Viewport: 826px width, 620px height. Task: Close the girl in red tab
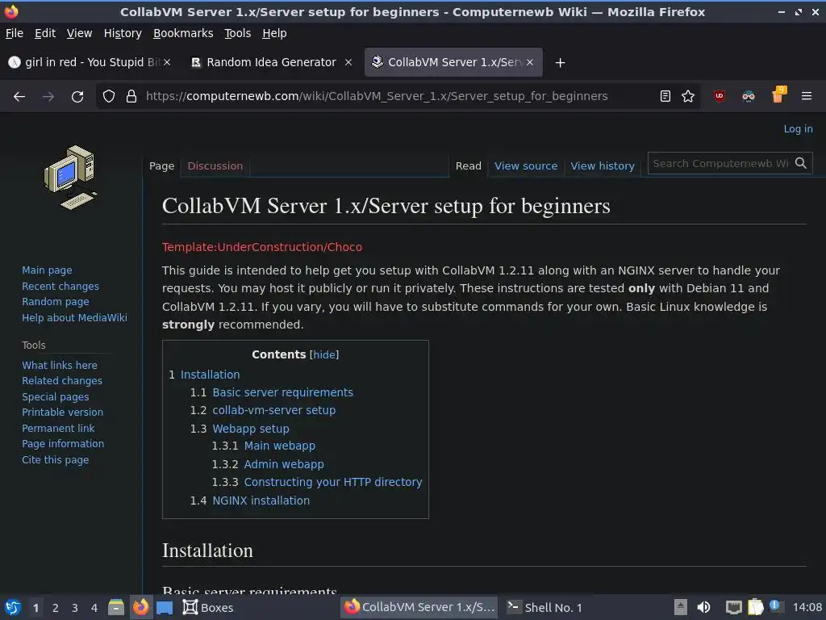(166, 62)
